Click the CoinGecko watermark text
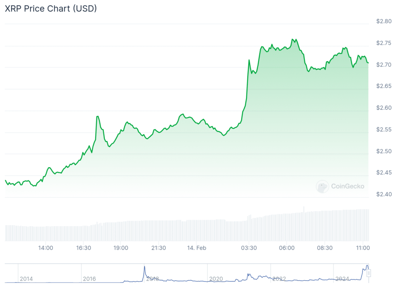 pyautogui.click(x=347, y=186)
